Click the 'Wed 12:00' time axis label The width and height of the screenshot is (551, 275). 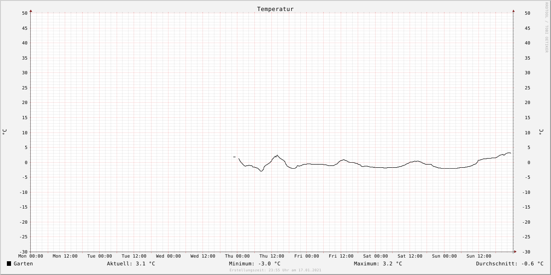(x=203, y=256)
